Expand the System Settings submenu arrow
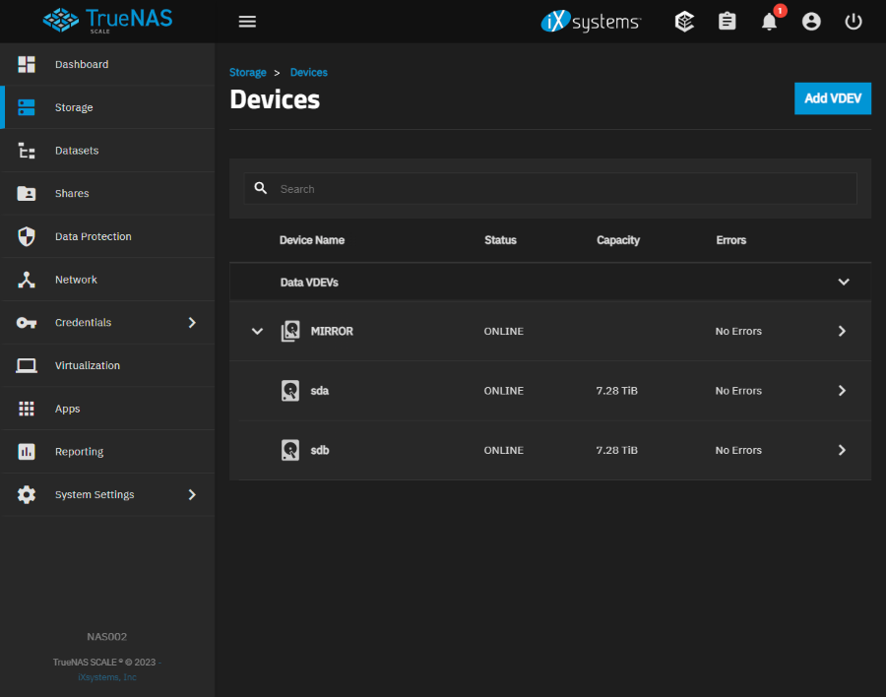 (x=192, y=495)
